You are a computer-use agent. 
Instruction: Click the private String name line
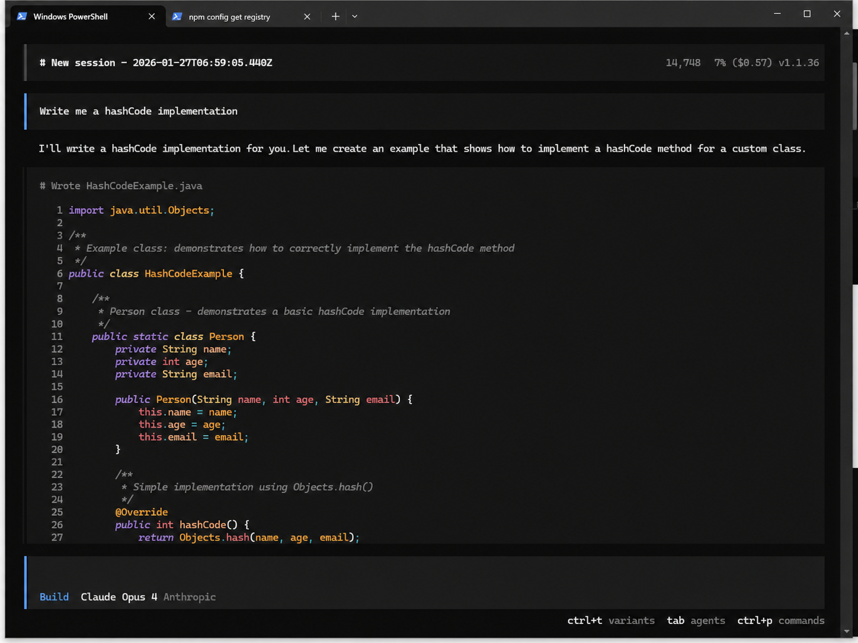coord(174,349)
